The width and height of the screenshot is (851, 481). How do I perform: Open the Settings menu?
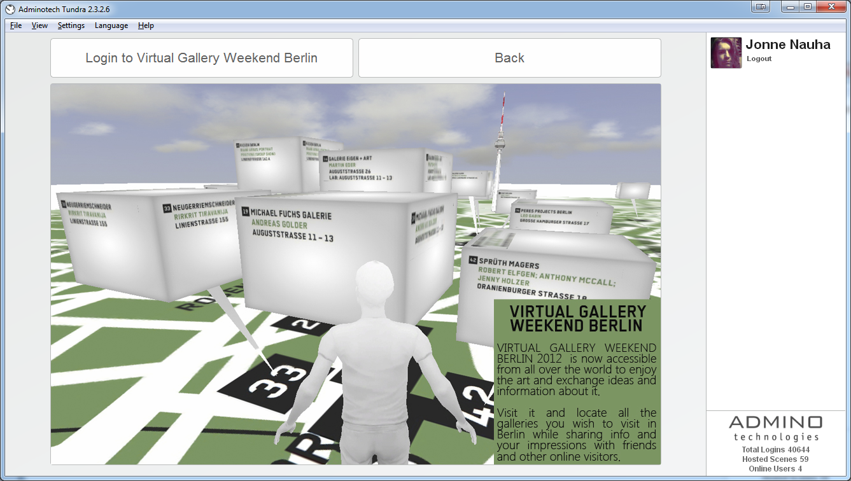click(x=71, y=25)
